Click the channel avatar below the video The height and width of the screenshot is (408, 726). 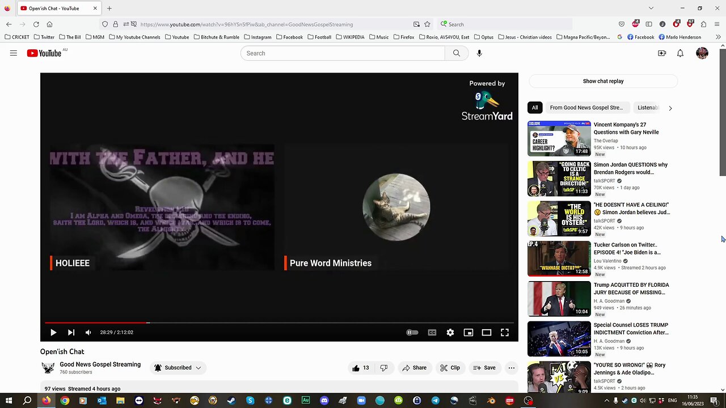click(x=48, y=368)
